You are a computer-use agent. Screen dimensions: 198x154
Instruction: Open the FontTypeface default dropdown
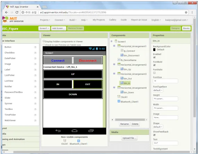pyautogui.click(x=158, y=90)
